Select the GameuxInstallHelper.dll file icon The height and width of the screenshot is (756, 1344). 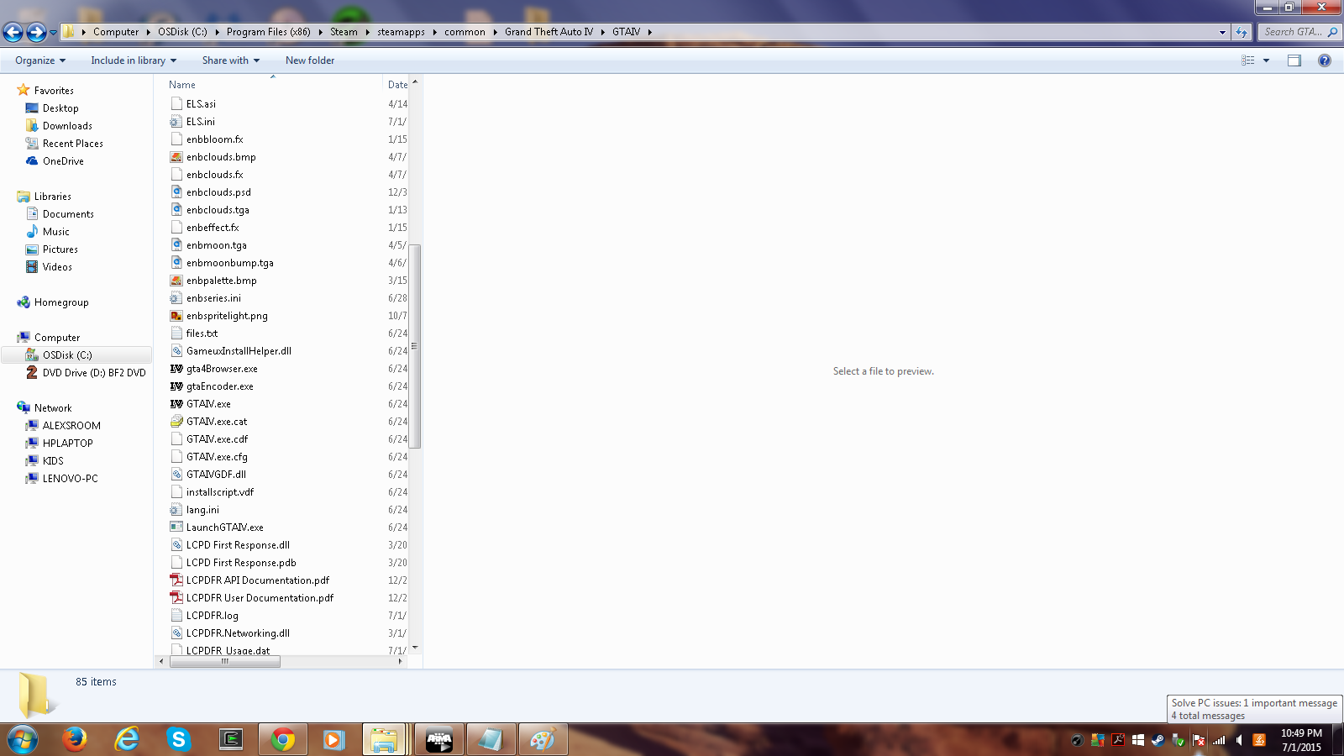tap(176, 351)
